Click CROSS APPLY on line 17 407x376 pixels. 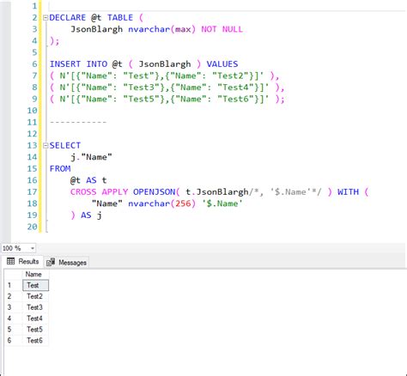click(99, 192)
